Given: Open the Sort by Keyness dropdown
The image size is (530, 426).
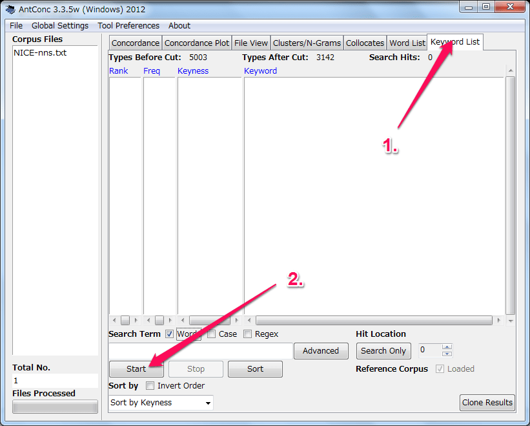Looking at the screenshot, I should (161, 403).
